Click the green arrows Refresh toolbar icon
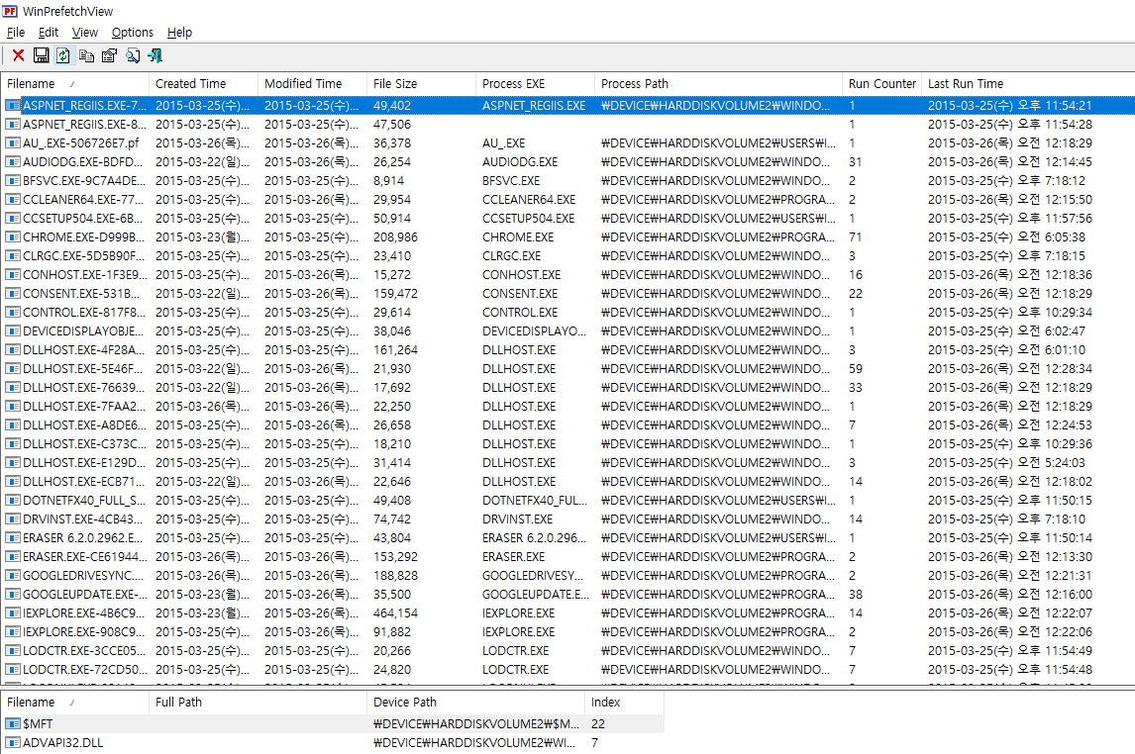 click(x=63, y=55)
